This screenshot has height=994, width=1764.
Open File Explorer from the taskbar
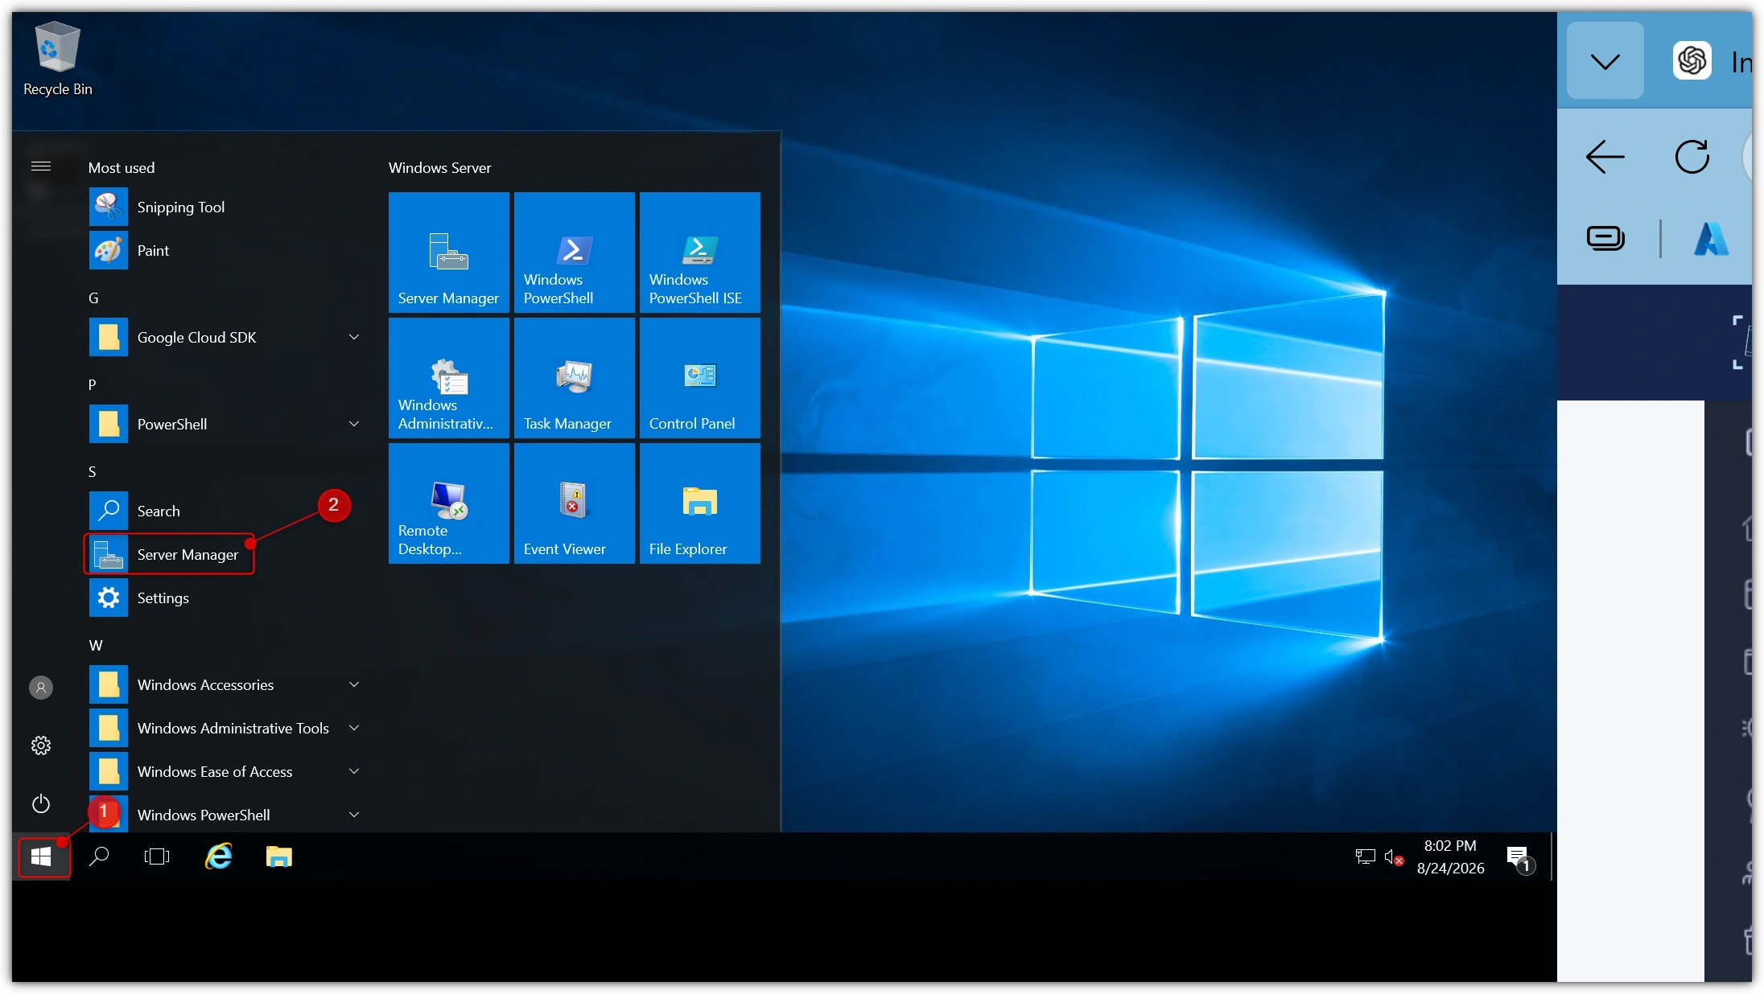pyautogui.click(x=279, y=857)
